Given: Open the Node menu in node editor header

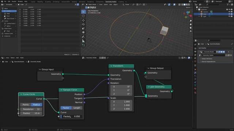Looking at the screenshot, I should [22, 58].
